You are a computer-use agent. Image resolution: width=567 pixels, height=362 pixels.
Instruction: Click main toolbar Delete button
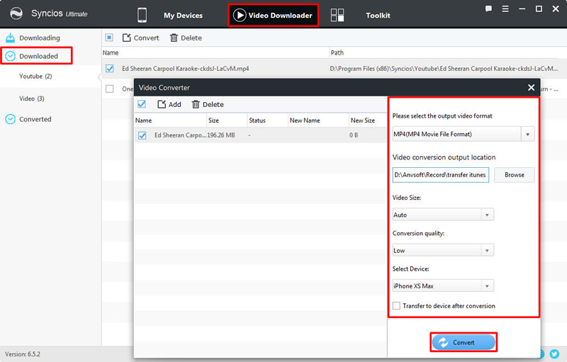(x=186, y=38)
